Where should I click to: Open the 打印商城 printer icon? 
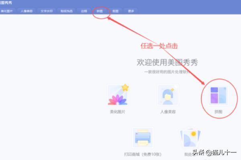pyautogui.click(x=143, y=138)
